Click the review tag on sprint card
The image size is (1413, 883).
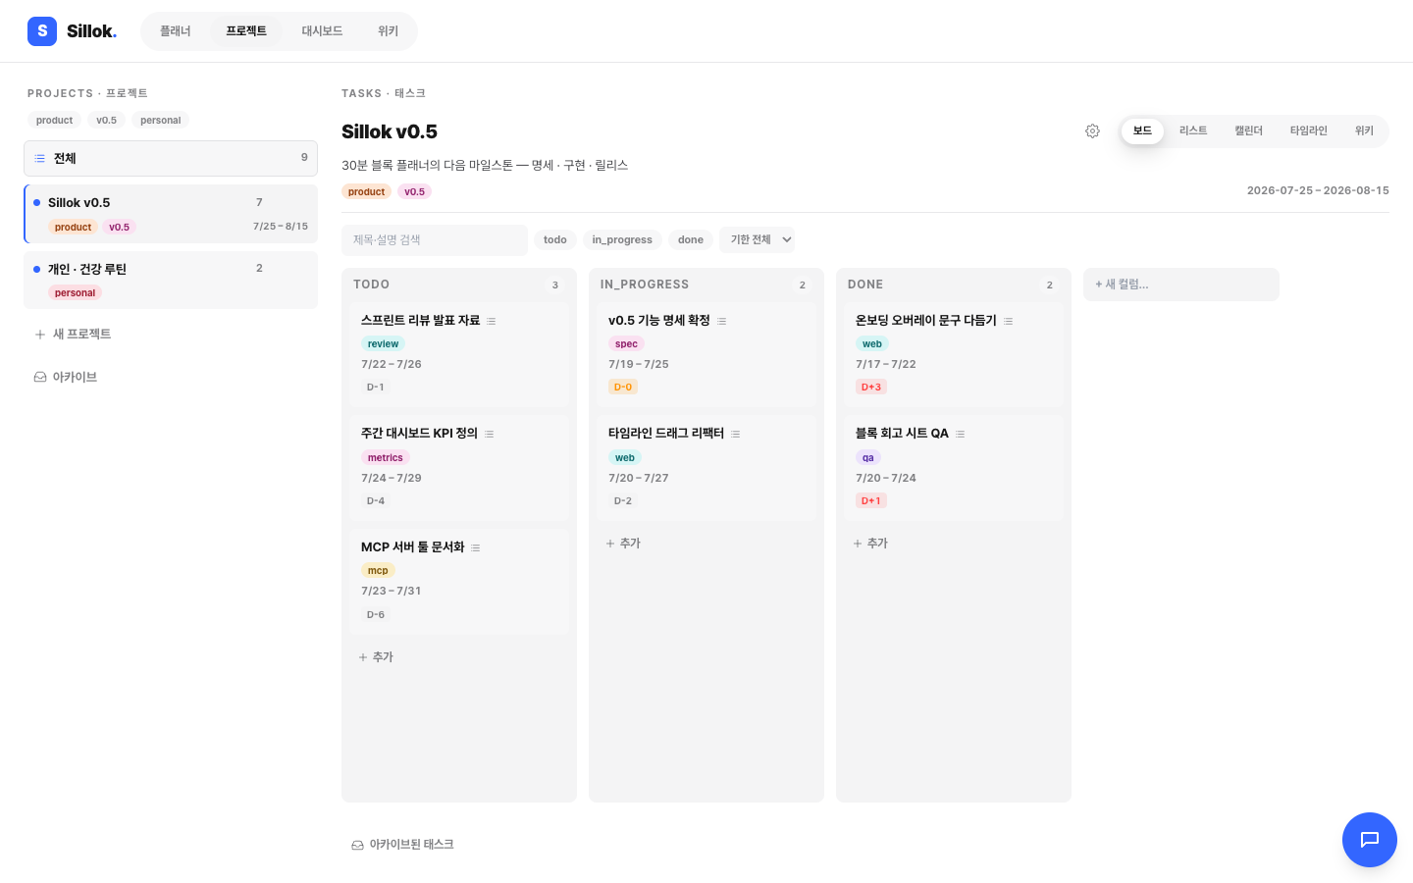click(383, 344)
